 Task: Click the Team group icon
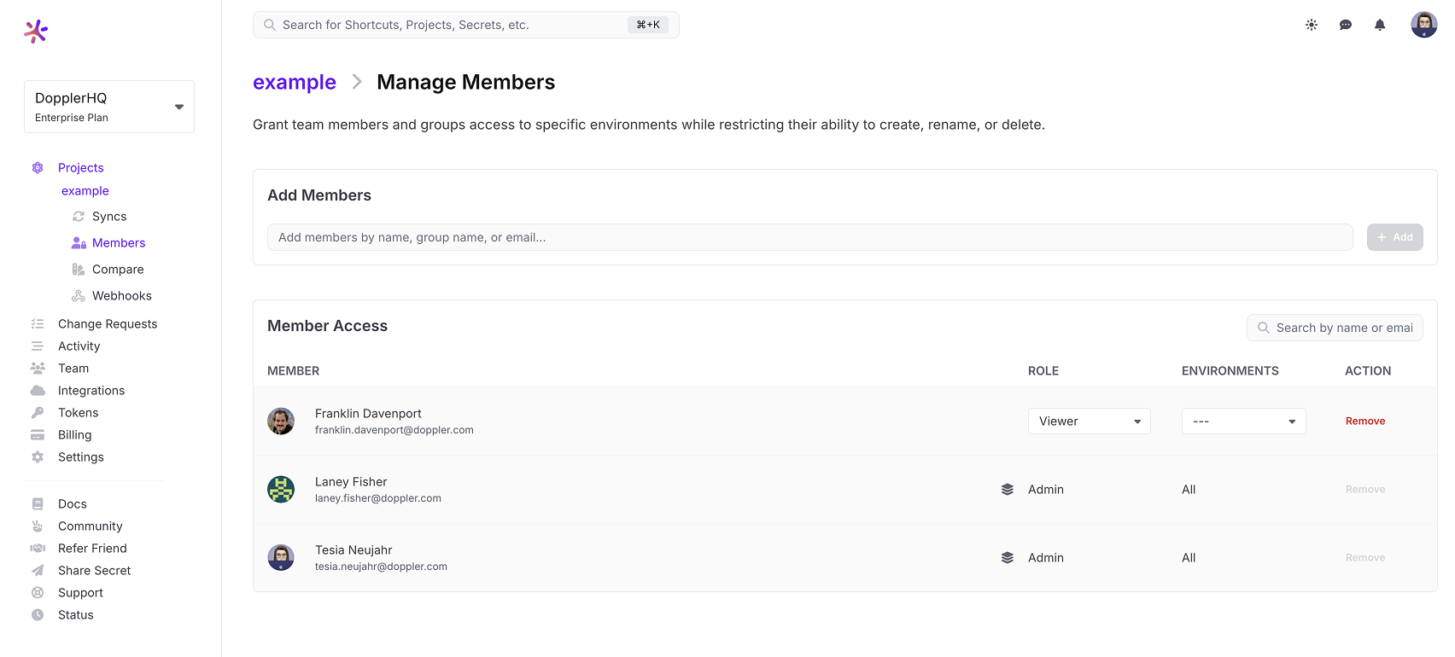coord(38,369)
